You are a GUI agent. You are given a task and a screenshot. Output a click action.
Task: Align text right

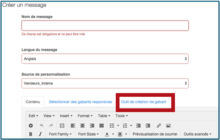[x=92, y=125]
